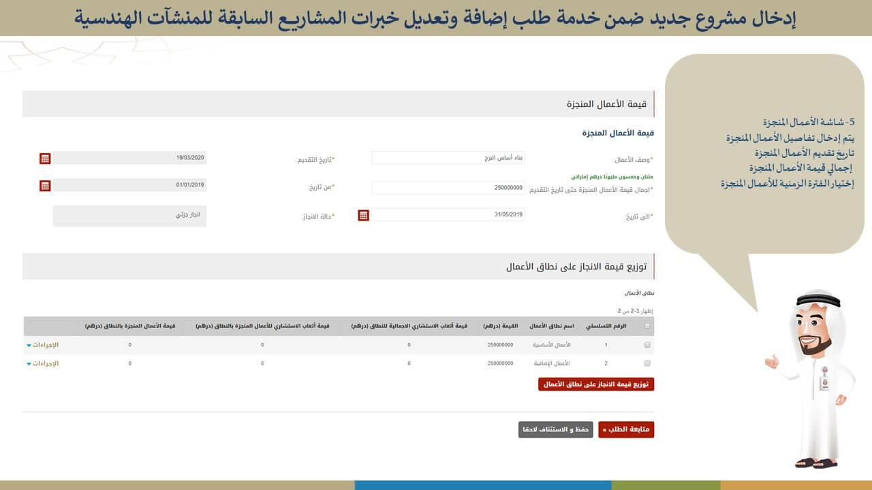872x490 pixels.
Task: Click the وصف الأعمال text field
Action: coord(448,158)
